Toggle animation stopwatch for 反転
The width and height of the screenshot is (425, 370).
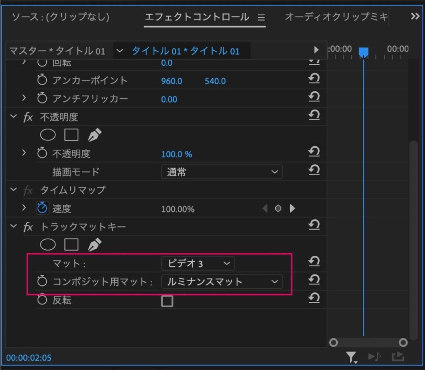(42, 299)
